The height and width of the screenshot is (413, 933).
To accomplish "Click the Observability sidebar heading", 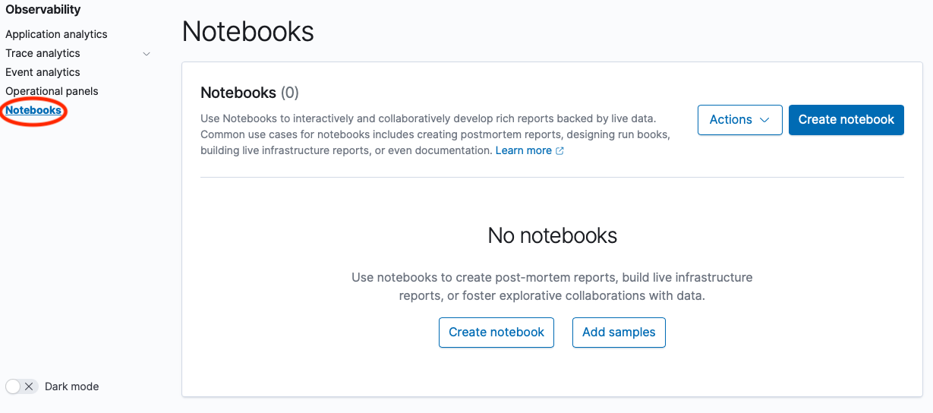I will click(x=43, y=10).
